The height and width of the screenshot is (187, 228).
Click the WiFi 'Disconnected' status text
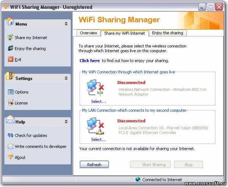131,82
